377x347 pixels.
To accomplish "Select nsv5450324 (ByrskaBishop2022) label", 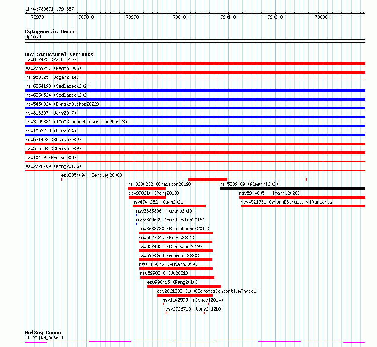I will tap(62, 104).
